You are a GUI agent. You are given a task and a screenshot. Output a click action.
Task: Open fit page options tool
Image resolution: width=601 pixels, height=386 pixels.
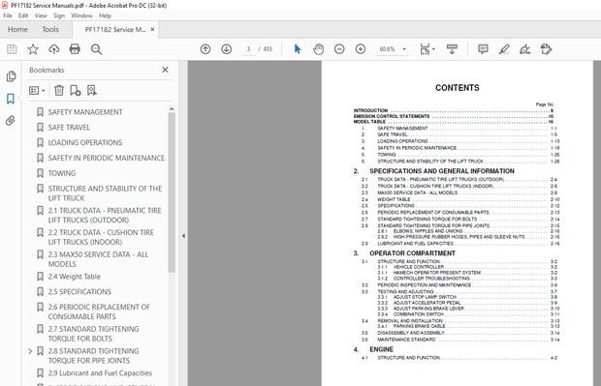(427, 49)
